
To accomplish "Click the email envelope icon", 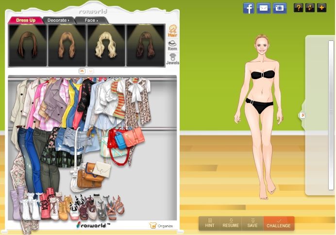I will click(x=264, y=8).
